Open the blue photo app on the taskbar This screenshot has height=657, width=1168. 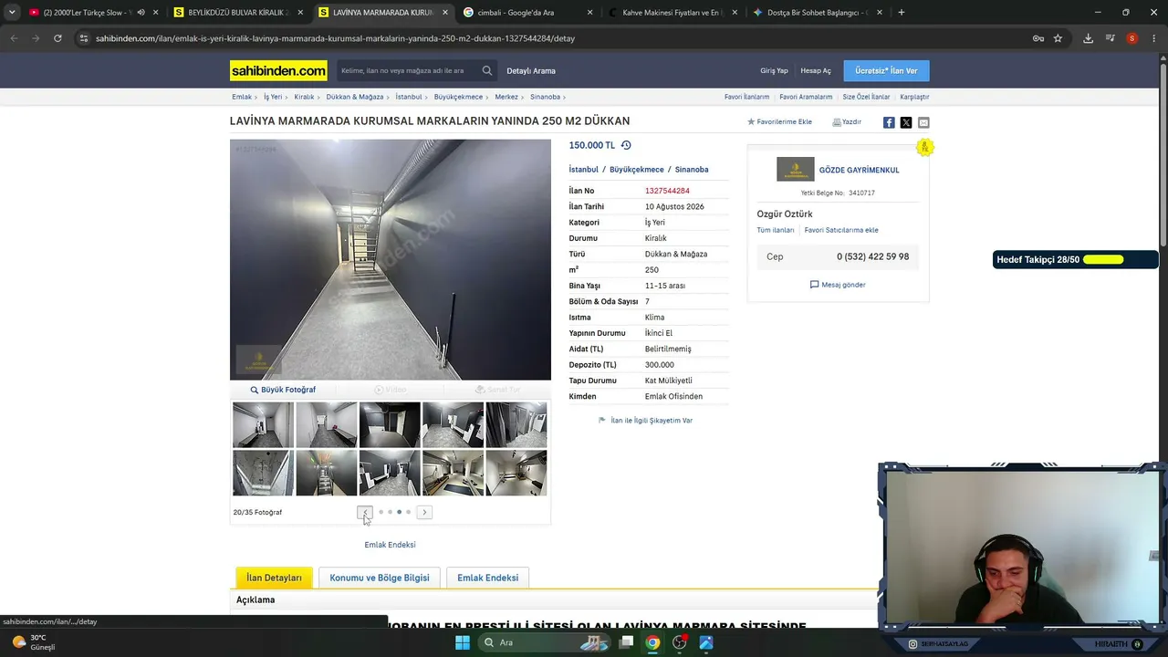tap(705, 642)
